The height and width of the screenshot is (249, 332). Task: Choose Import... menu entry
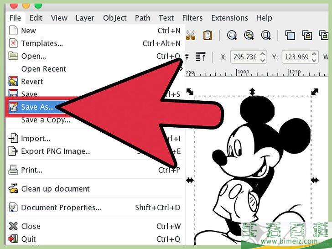pos(95,139)
